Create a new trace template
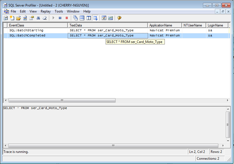This screenshot has width=234, height=164. (12, 18)
